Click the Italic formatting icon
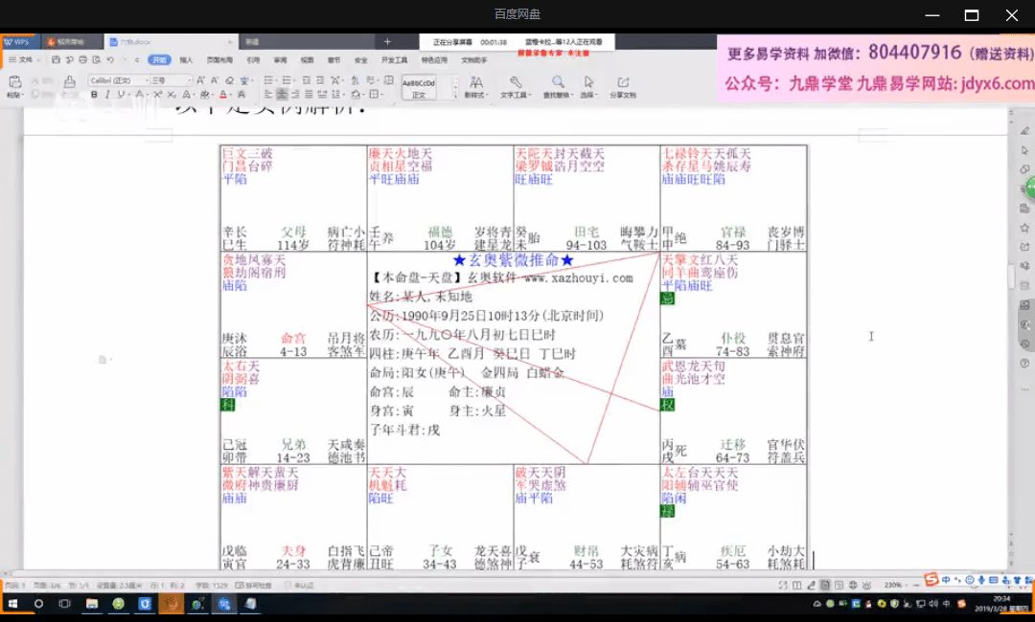The height and width of the screenshot is (622, 1035). [108, 95]
